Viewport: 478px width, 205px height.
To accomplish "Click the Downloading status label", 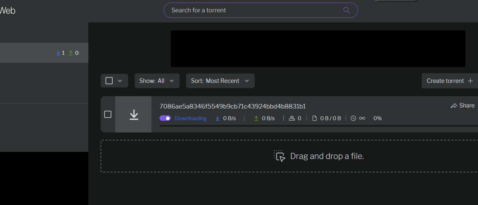I will [191, 118].
